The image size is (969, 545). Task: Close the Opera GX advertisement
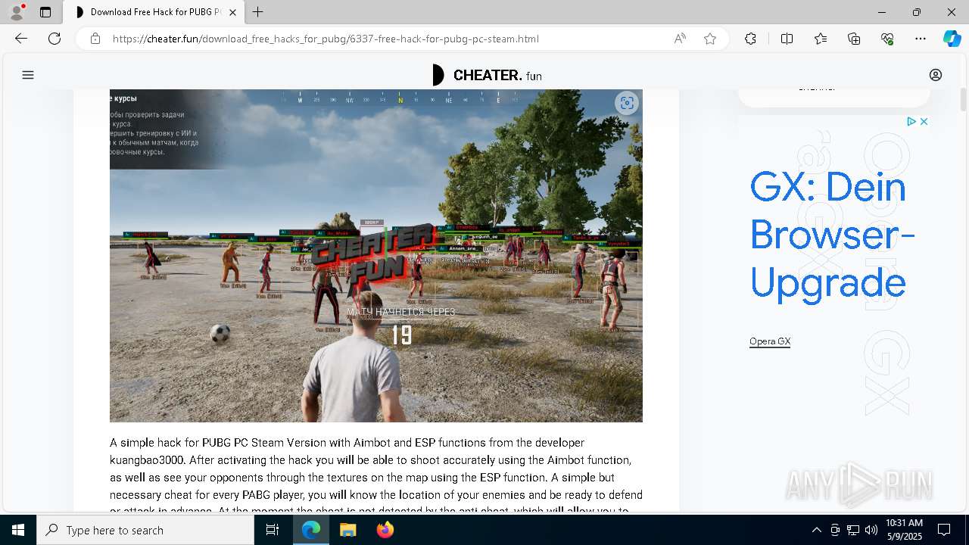(924, 121)
